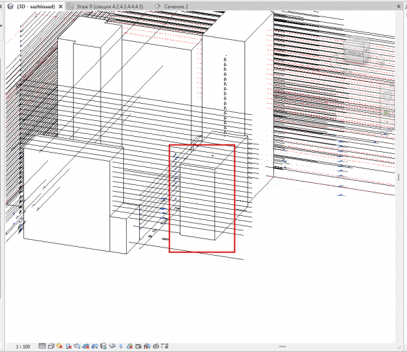Click the ViewCube front face
The width and height of the screenshot is (407, 352).
tap(353, 52)
